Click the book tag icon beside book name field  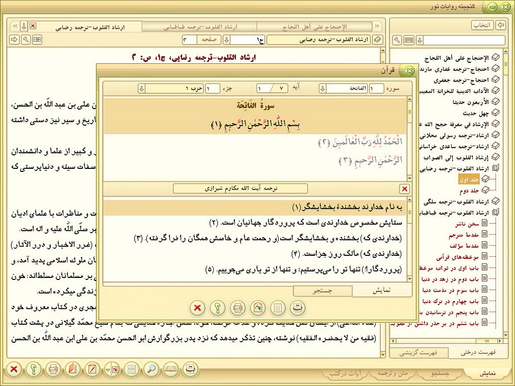click(377, 40)
